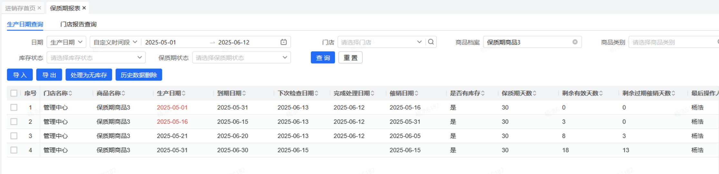Click the store search magnifier icon

click(431, 42)
